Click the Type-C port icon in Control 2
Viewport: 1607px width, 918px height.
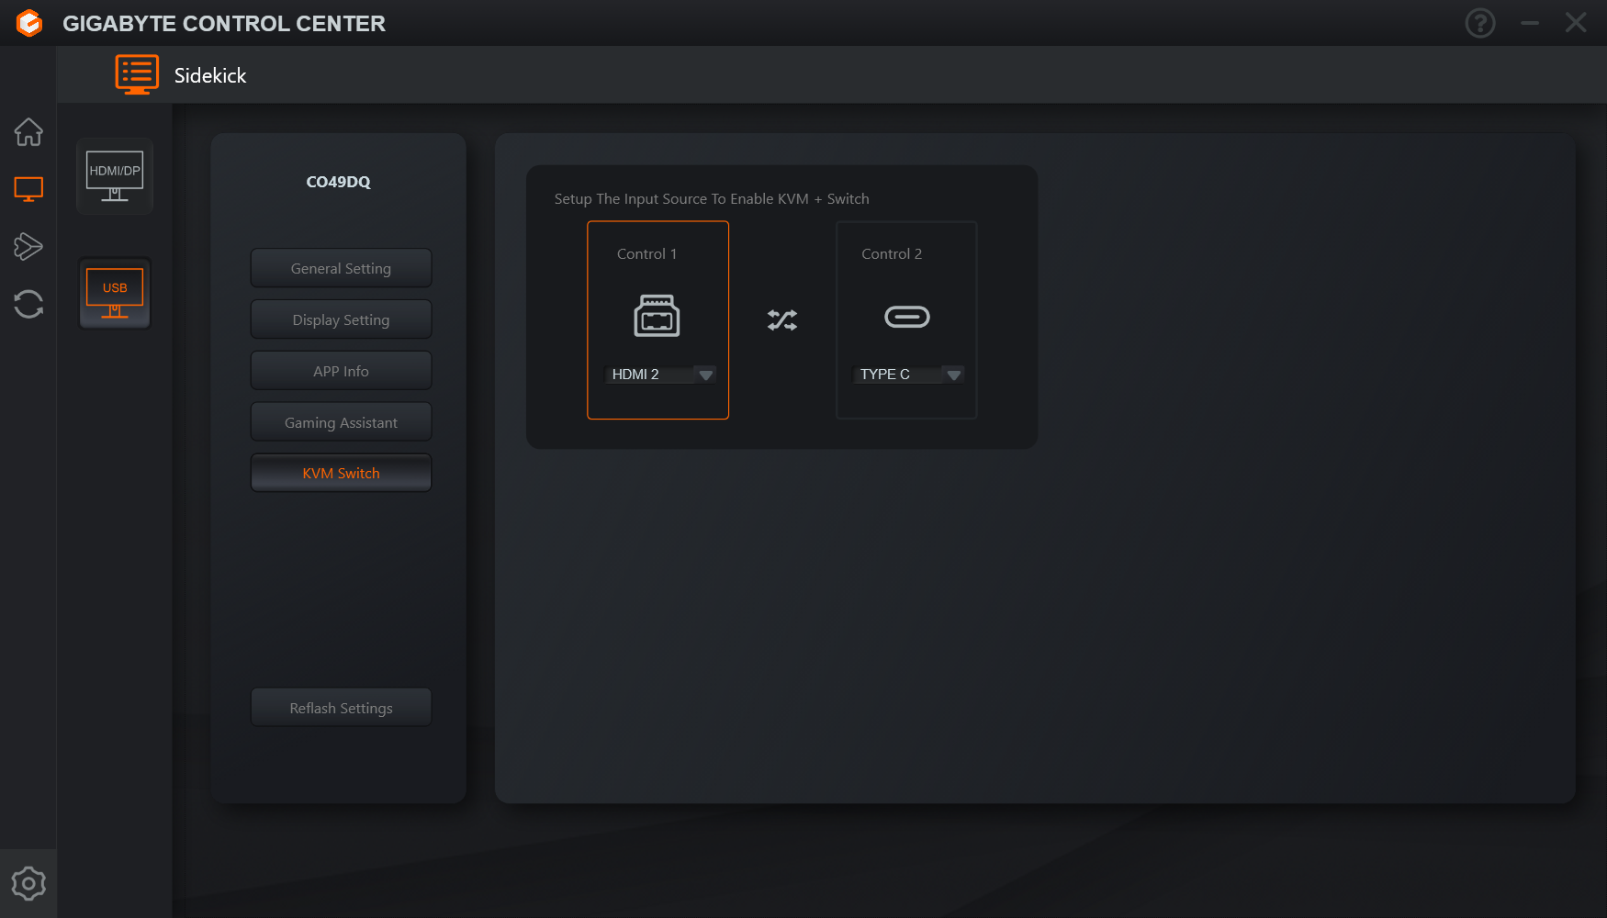pyautogui.click(x=906, y=317)
